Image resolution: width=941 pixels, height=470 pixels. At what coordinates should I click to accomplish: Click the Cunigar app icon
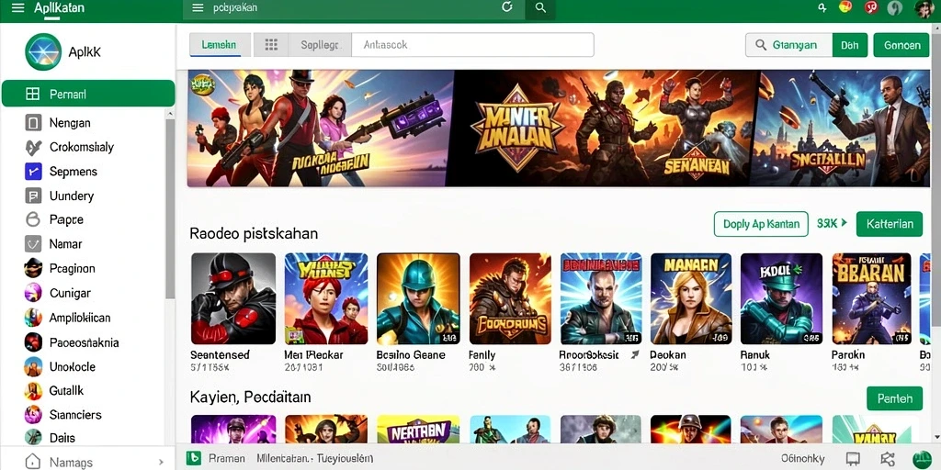[x=33, y=293]
